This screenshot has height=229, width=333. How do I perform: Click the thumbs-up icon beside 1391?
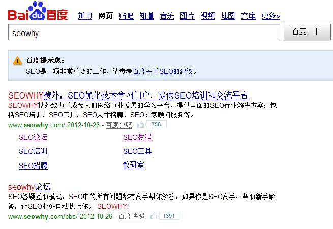coord(153,216)
